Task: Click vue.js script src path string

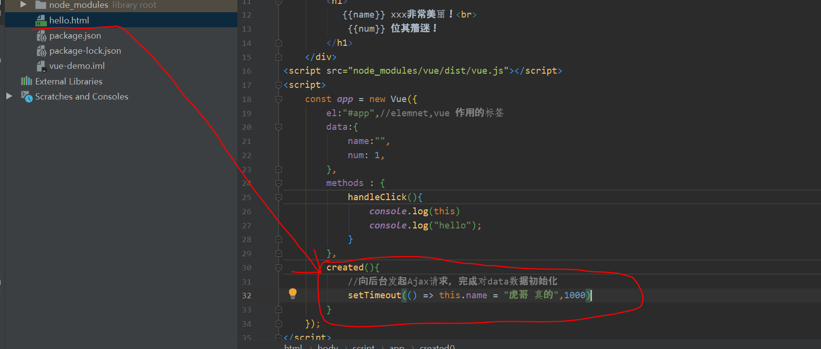Action: click(428, 71)
